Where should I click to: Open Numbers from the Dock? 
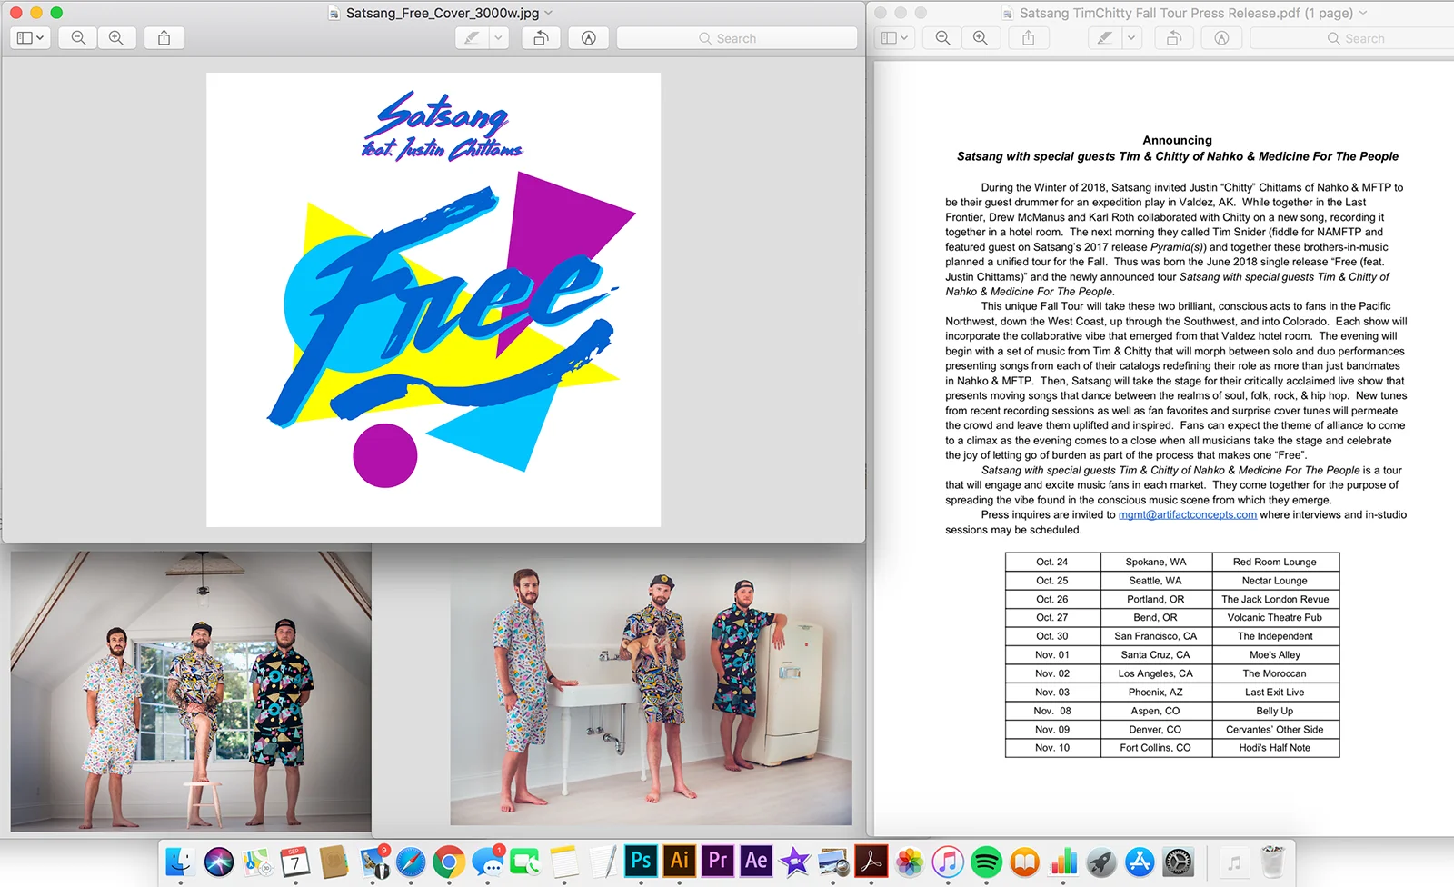[x=1063, y=861]
